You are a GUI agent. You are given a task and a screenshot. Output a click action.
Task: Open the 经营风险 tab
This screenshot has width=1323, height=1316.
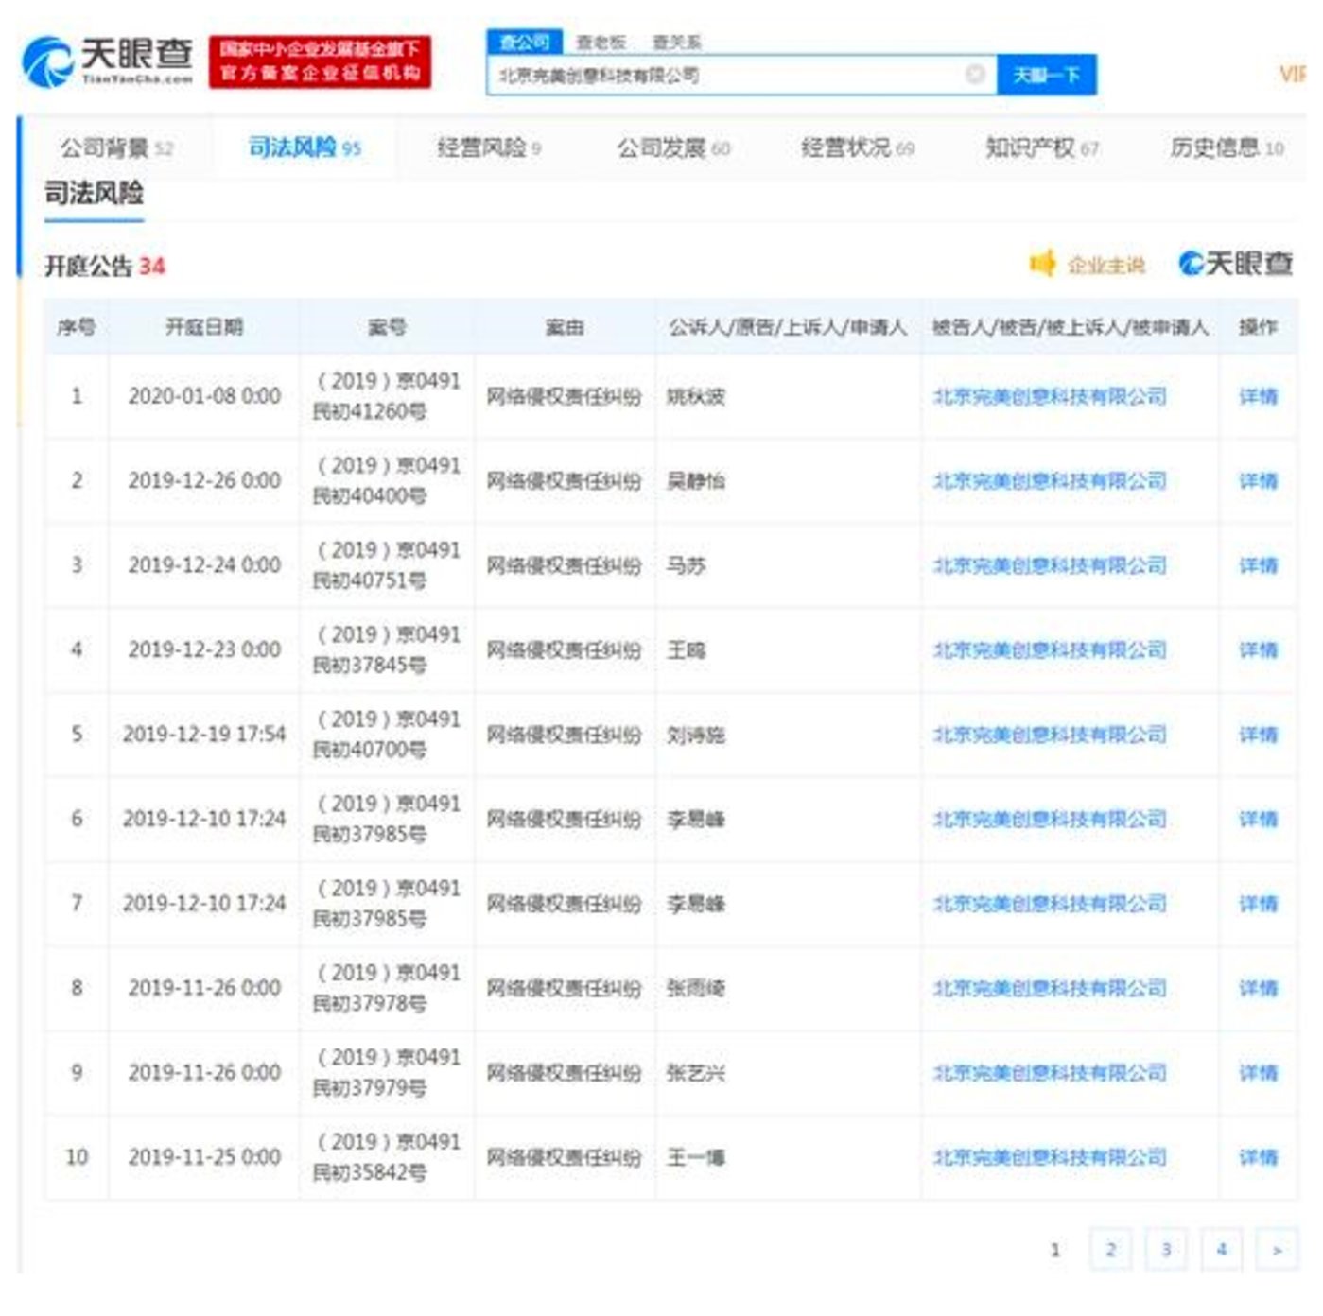489,147
